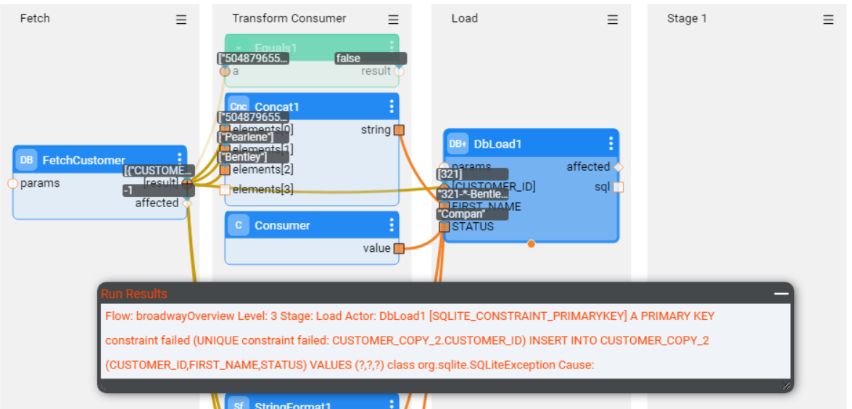Minimize the Run Results panel

(781, 293)
